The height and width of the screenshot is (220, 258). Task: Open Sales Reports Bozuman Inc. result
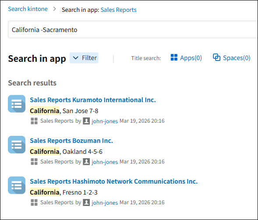coord(71,141)
